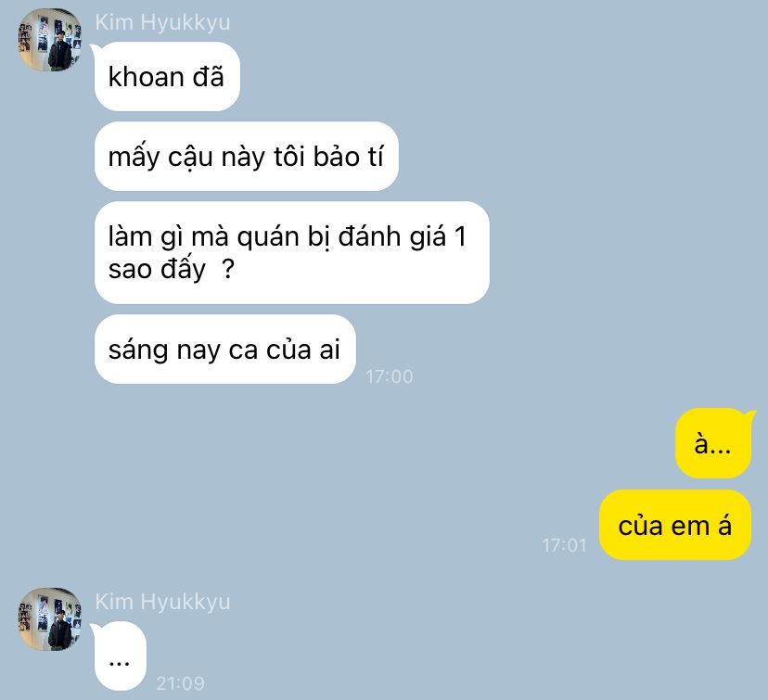Click the yellow "à..." message bubble
Image resolution: width=768 pixels, height=700 pixels.
click(x=713, y=443)
